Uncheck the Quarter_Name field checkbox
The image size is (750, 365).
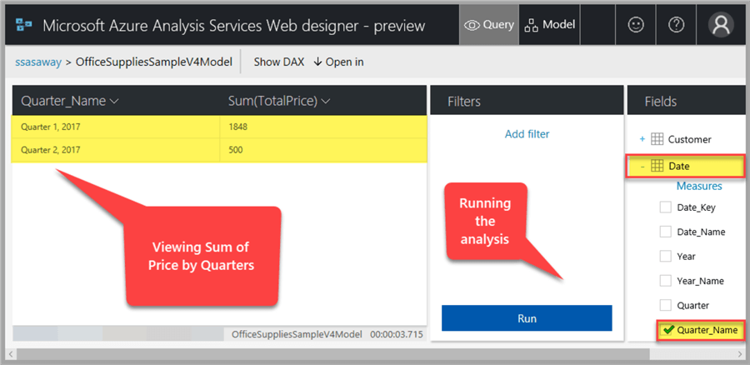668,330
